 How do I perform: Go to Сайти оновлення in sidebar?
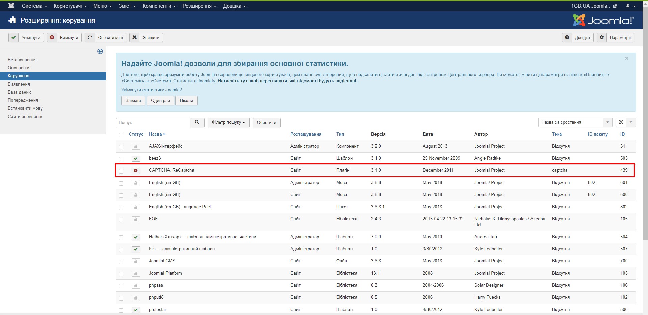tap(26, 116)
